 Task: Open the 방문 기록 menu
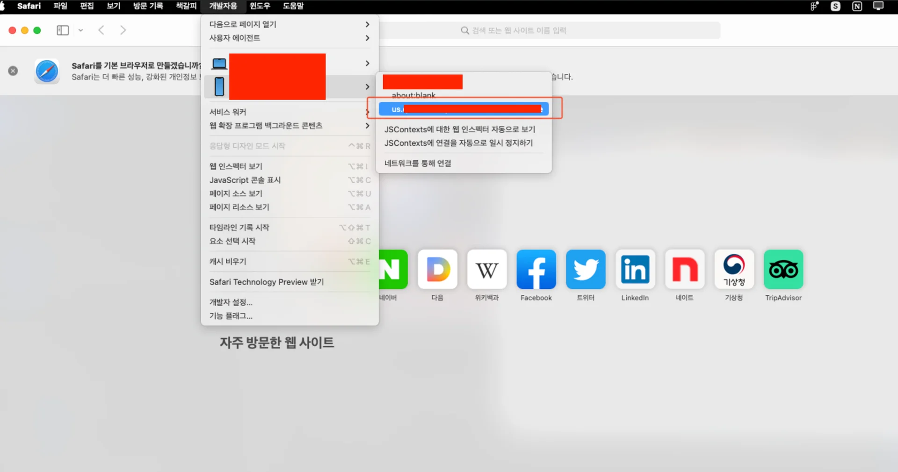point(148,6)
